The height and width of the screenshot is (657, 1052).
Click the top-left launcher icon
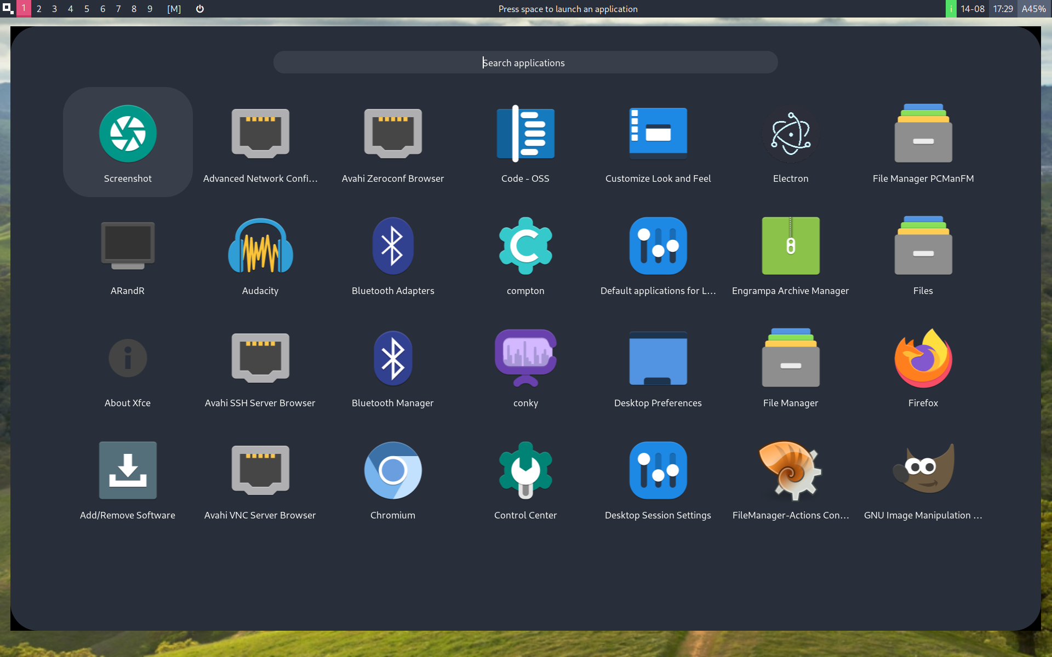pyautogui.click(x=8, y=9)
